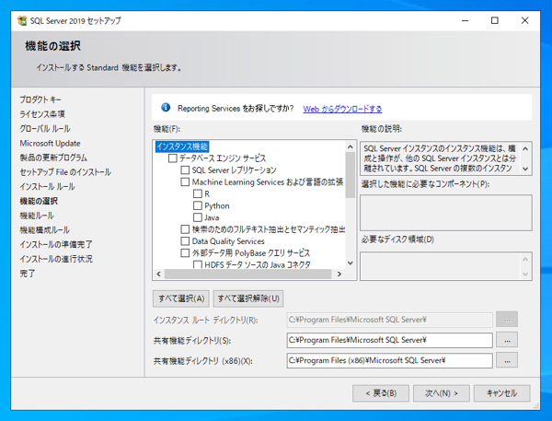Screen dimensions: 552x421
Task: Click the blue information icon beside Reporting Services
Action: [166, 108]
